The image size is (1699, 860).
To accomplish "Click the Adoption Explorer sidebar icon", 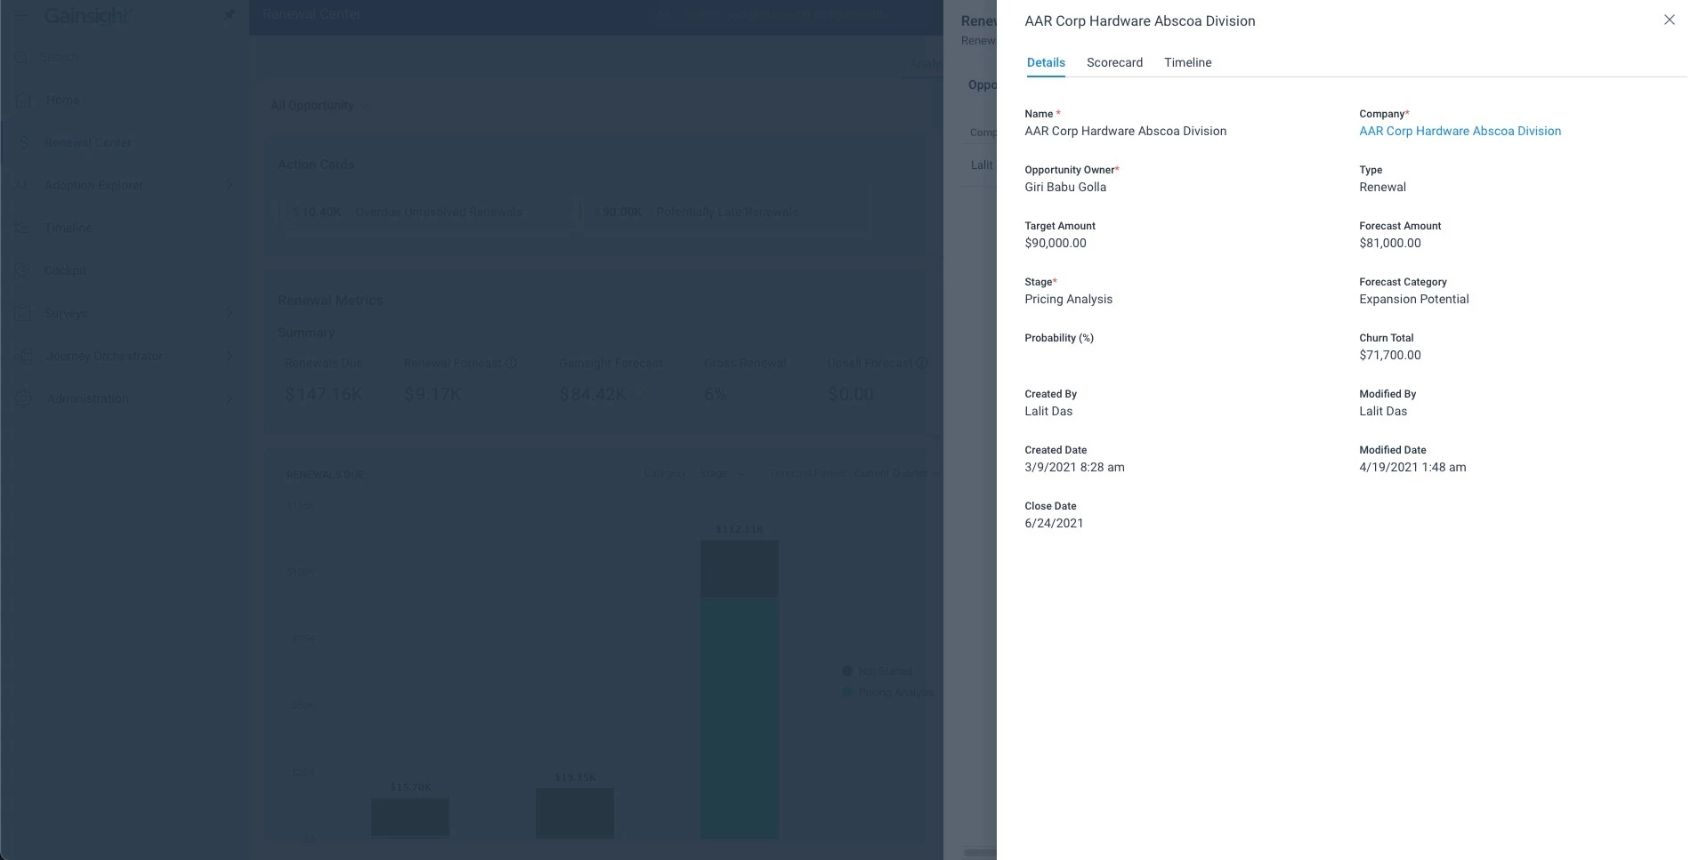I will tap(23, 185).
